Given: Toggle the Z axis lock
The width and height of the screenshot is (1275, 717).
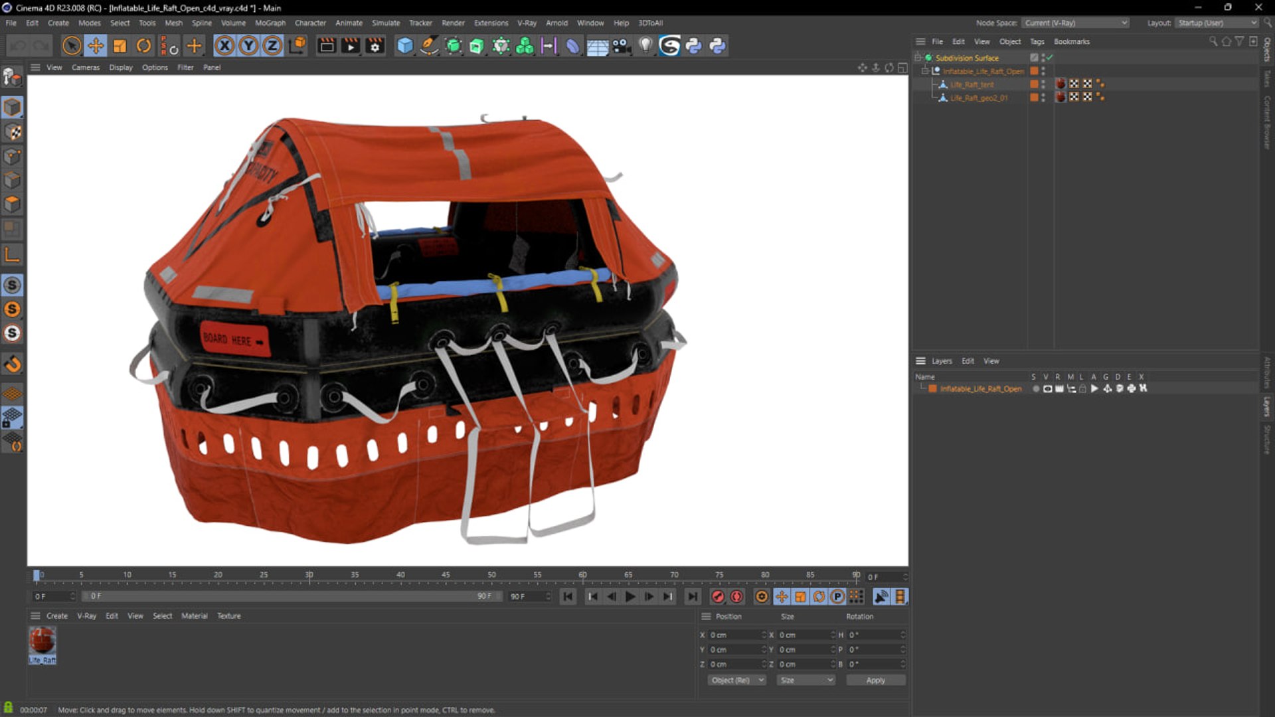Looking at the screenshot, I should (272, 46).
